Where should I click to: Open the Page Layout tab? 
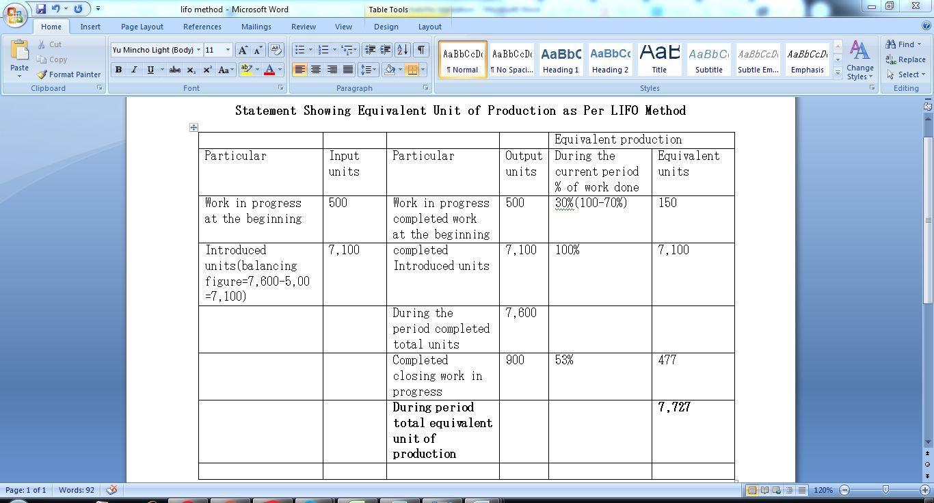142,27
